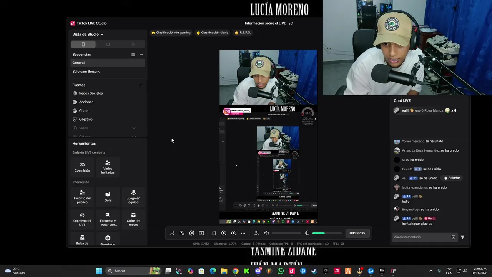492x277 pixels.
Task: Open Información sobre el LIVE
Action: coord(265,23)
